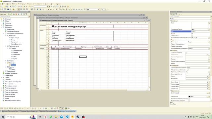Click the New document icon in the main toolbar
The image size is (212, 119).
tap(2, 7)
